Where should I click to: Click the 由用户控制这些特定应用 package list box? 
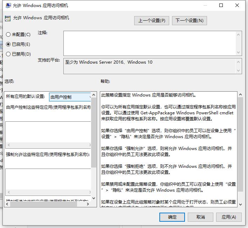point(48,132)
